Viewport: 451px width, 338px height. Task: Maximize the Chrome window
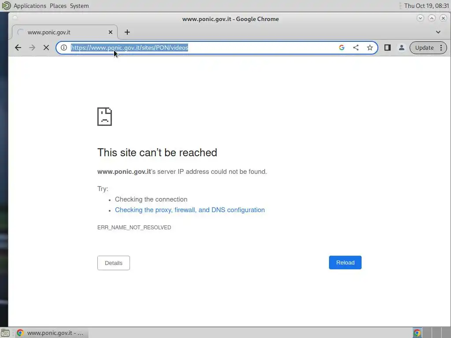pos(432,18)
